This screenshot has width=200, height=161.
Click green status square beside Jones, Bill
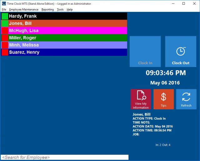coord(5,23)
